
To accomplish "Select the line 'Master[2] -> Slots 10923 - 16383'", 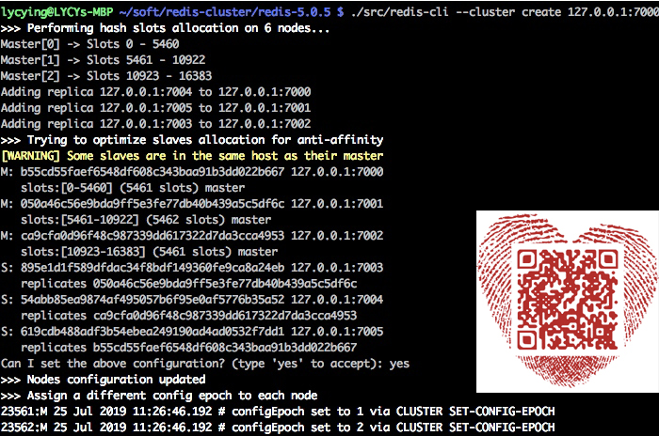I will coord(106,76).
